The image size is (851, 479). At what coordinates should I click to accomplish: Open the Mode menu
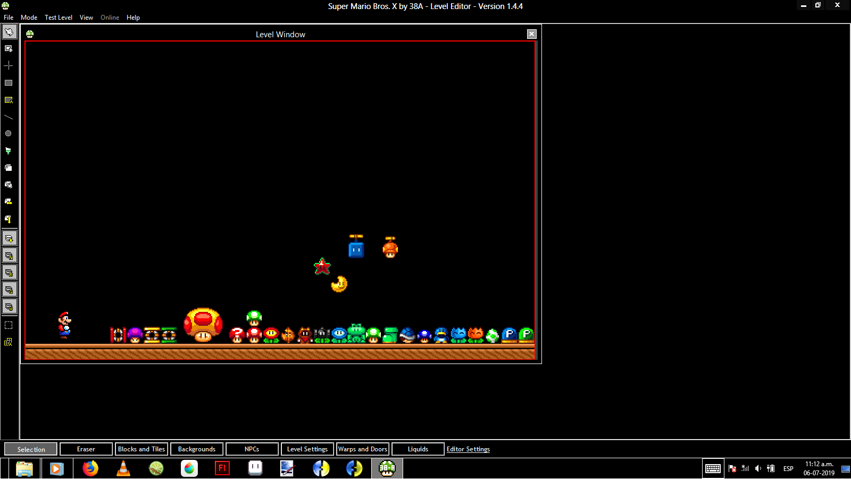click(x=29, y=18)
